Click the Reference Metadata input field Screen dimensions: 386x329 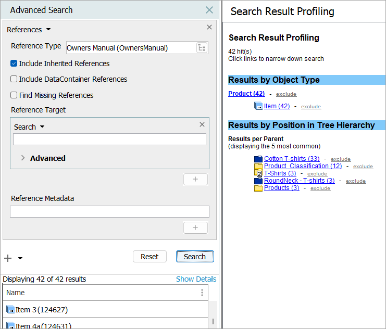pyautogui.click(x=109, y=211)
